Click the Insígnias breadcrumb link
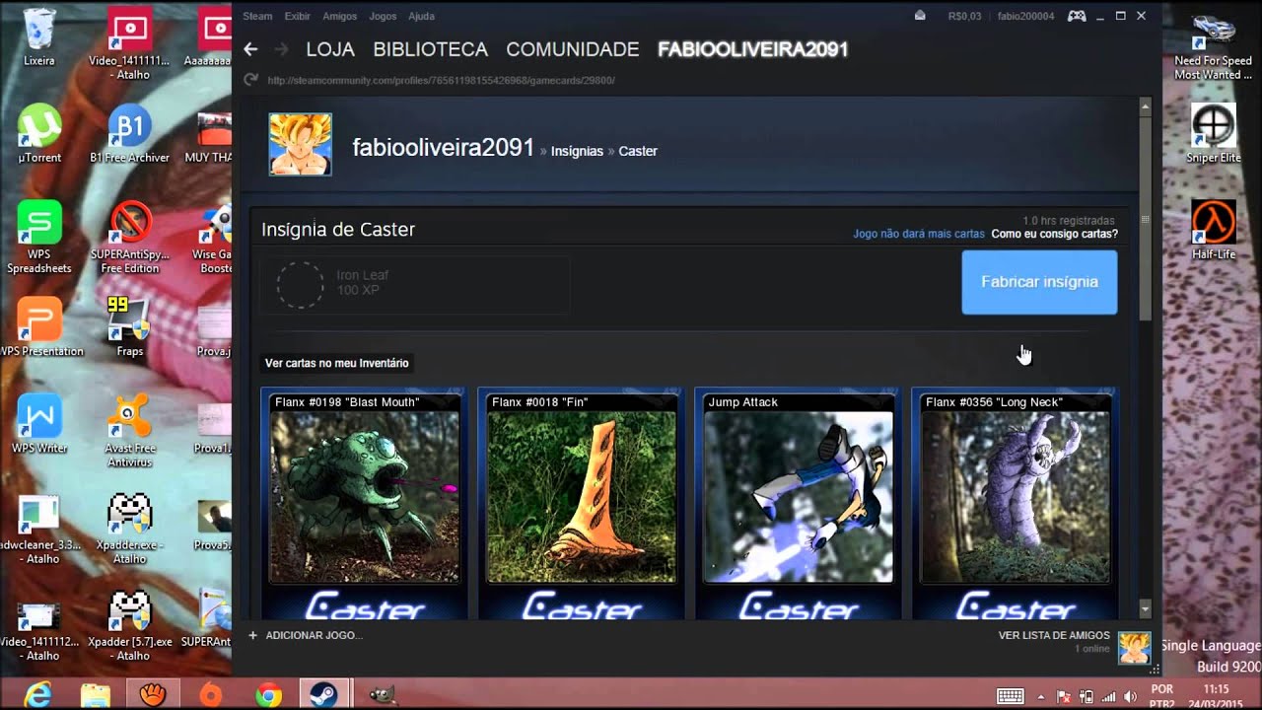Screen dimensions: 1262x710 coord(577,151)
